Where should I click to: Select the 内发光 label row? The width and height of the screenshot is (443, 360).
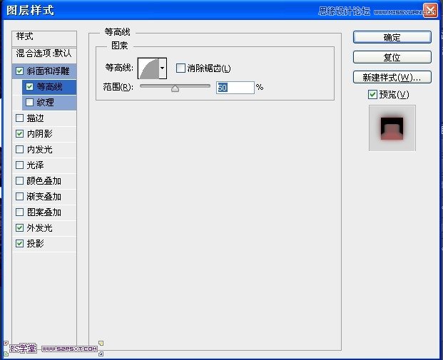(44, 150)
